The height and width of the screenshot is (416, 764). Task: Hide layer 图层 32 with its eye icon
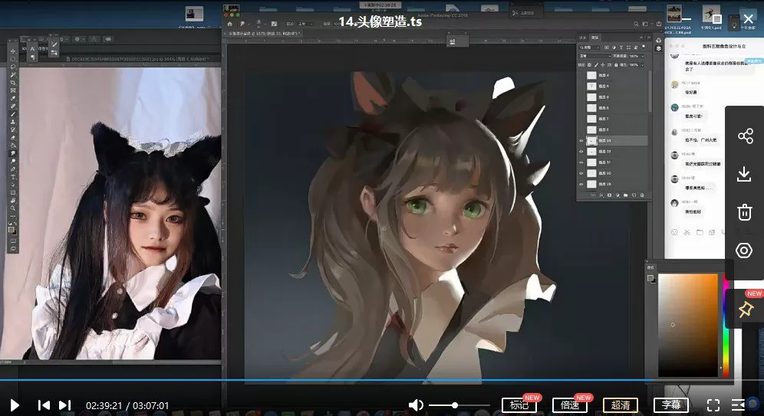pos(581,152)
